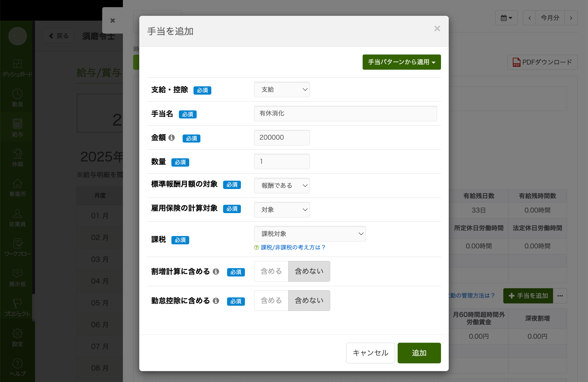This screenshot has width=588, height=382.
Task: Click the 手当名 text input field
Action: pos(345,114)
